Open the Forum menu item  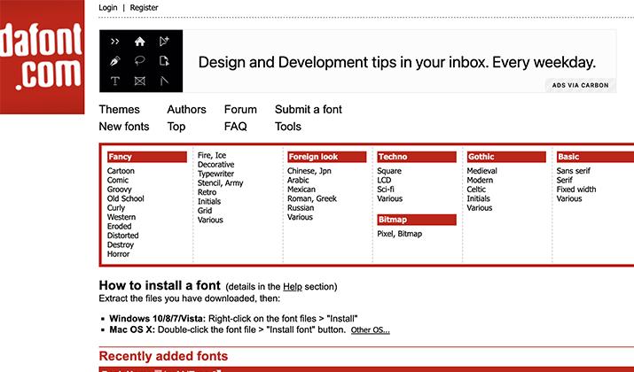pos(240,110)
